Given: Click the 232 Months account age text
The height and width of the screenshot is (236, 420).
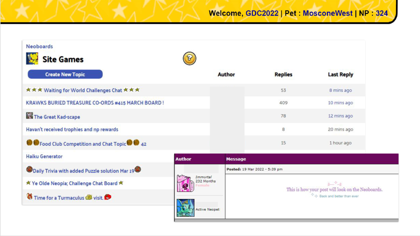Looking at the screenshot, I should point(205,181).
